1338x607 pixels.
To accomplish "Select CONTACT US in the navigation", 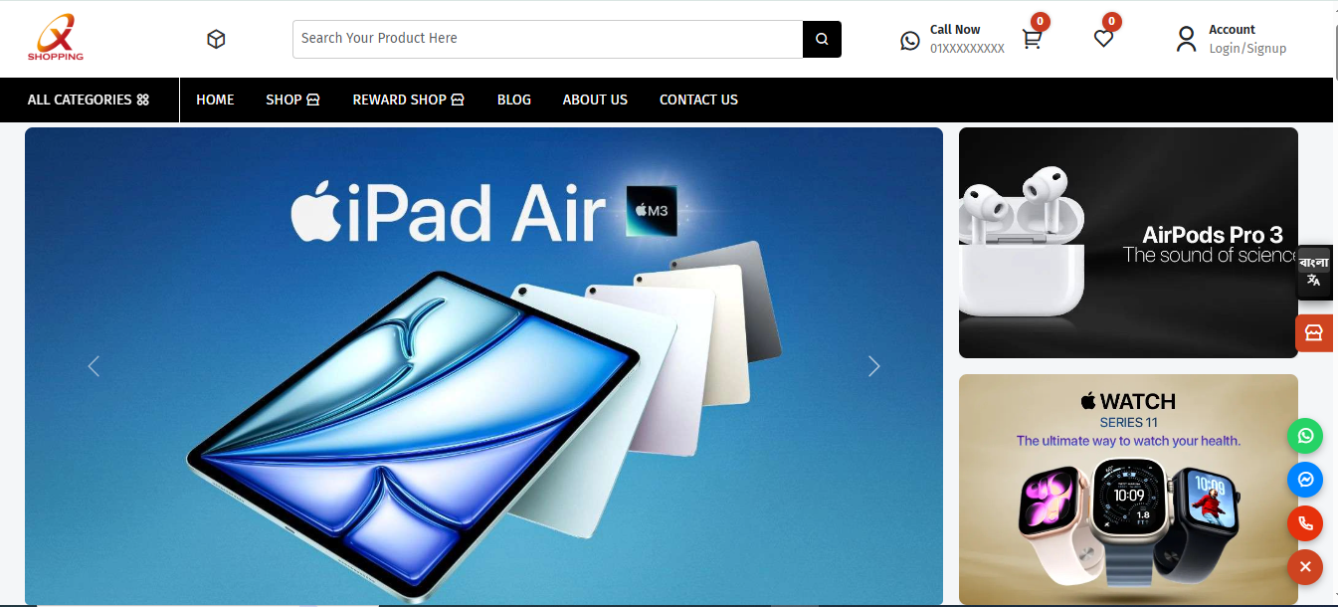I will pos(698,100).
